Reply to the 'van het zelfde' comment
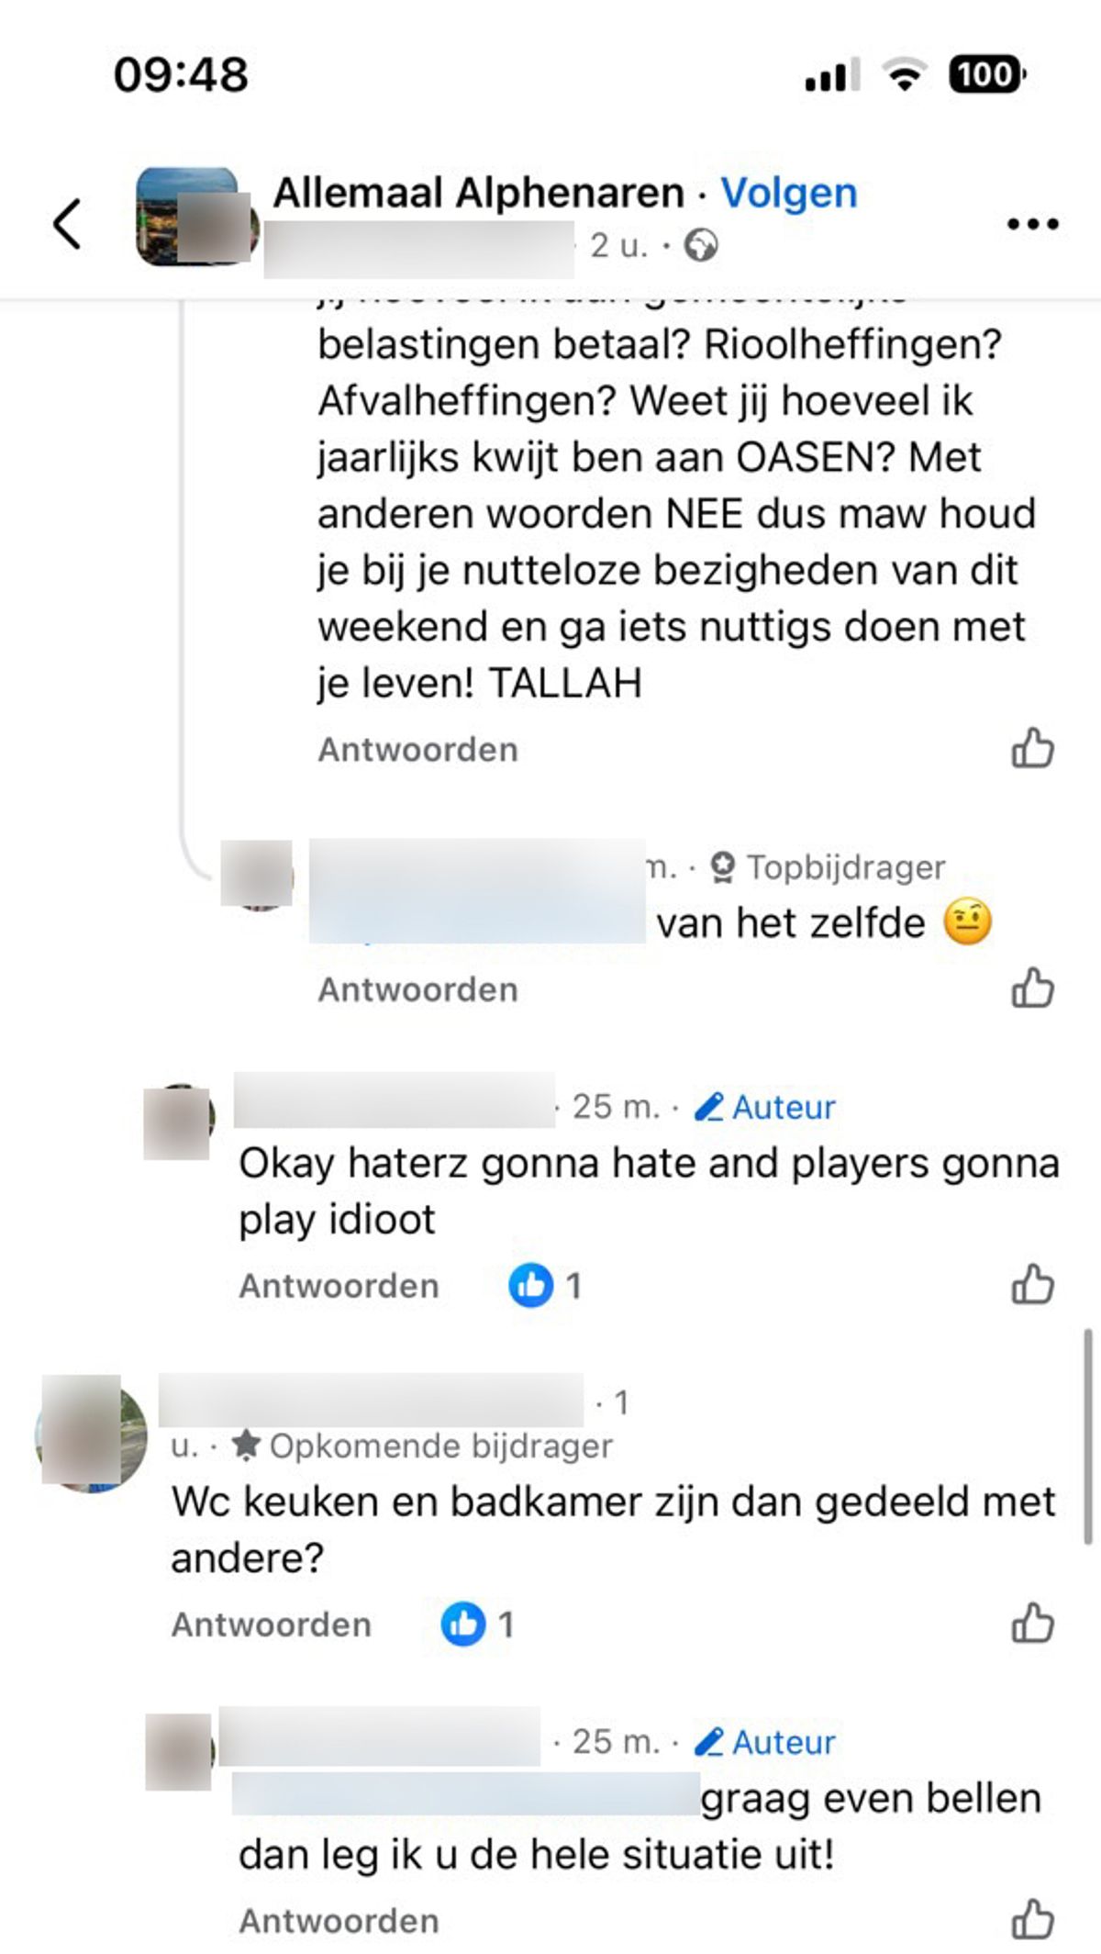 pyautogui.click(x=417, y=989)
